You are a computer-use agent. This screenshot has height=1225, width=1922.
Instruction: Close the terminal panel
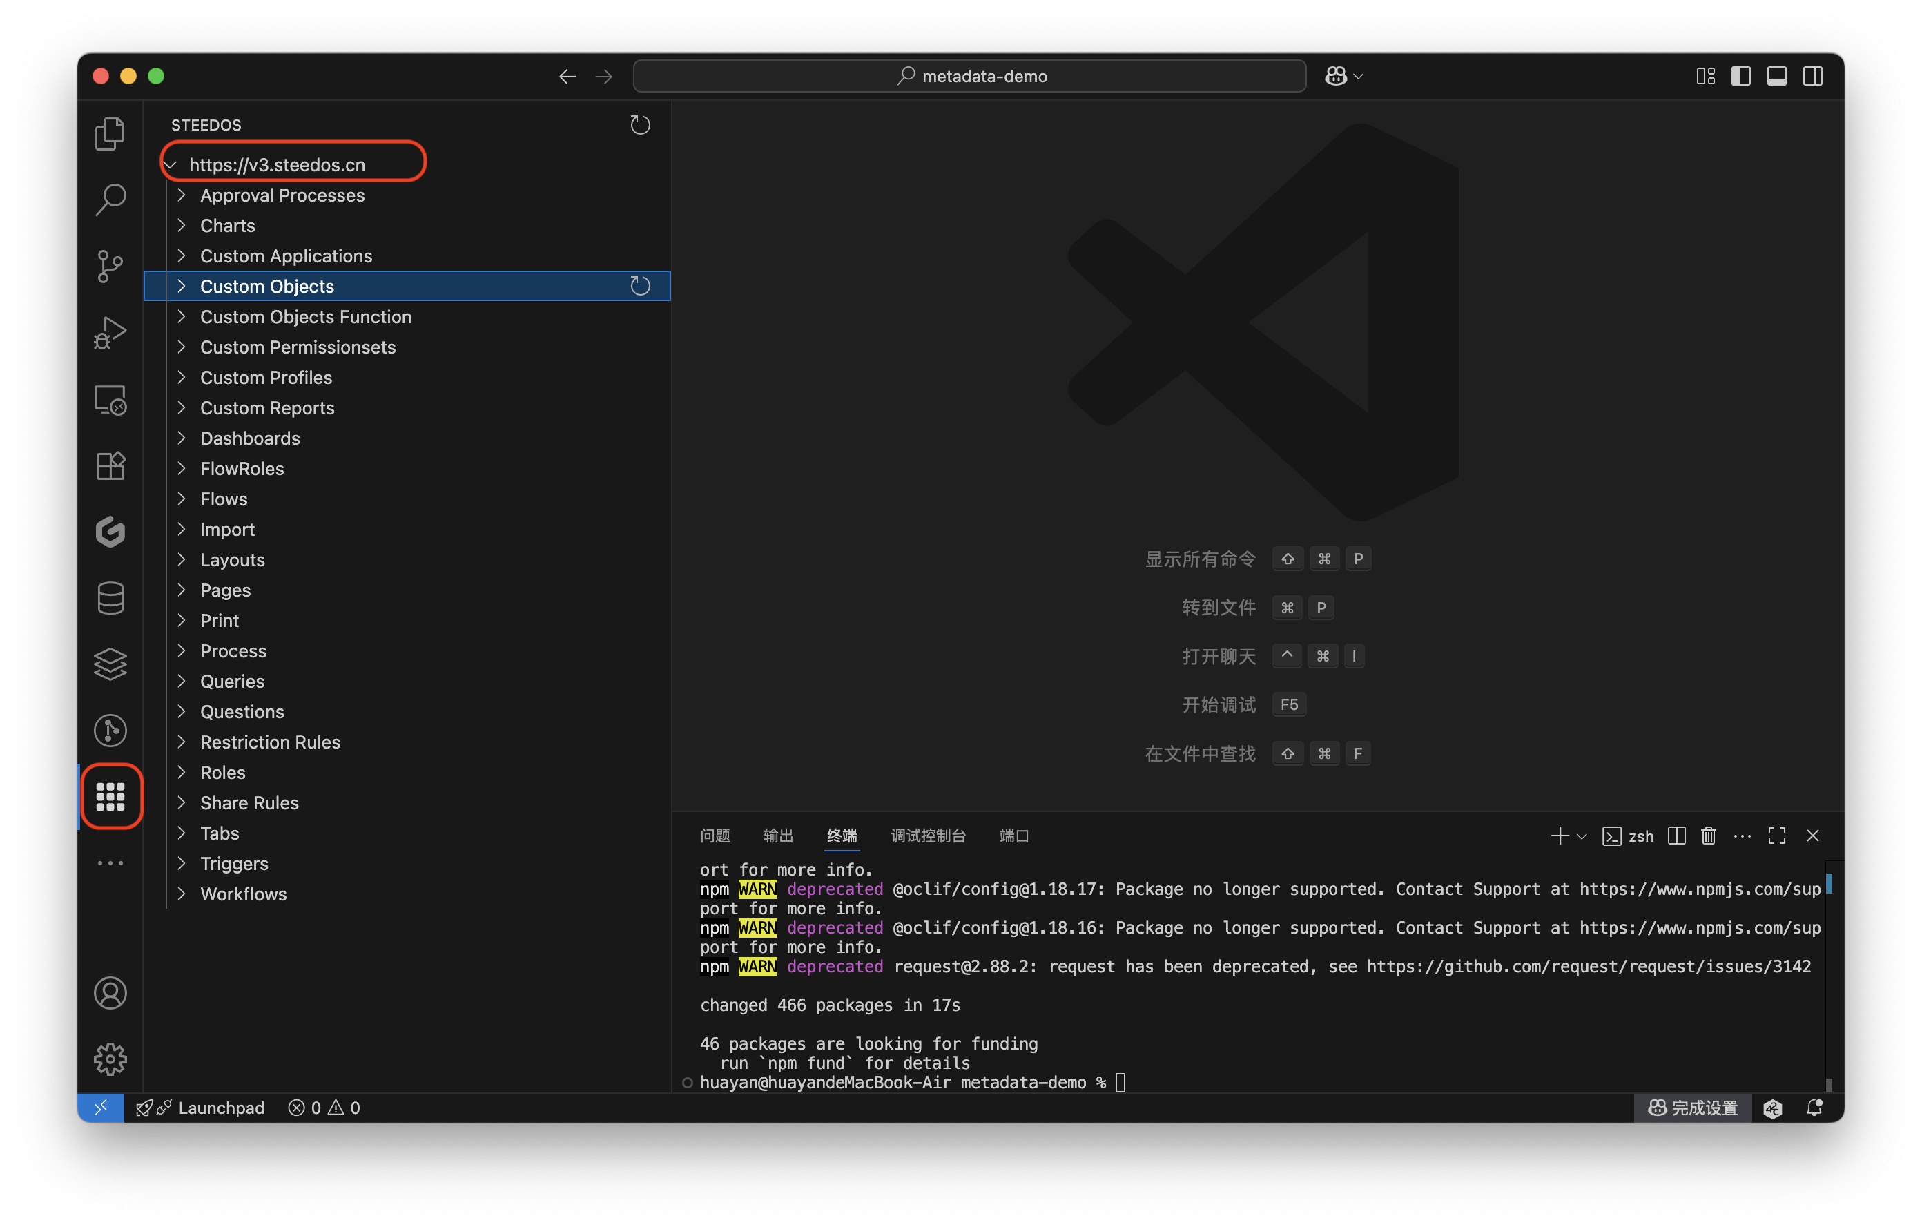tap(1813, 836)
